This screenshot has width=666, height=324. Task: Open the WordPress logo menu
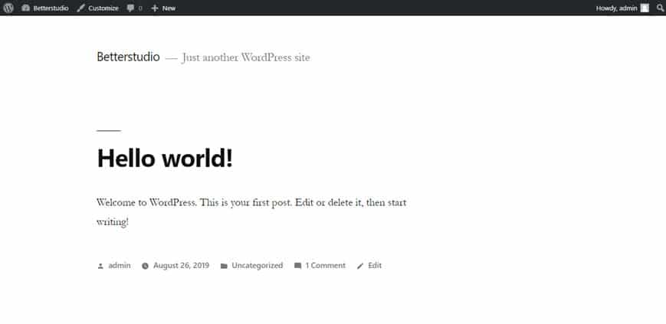coord(8,8)
